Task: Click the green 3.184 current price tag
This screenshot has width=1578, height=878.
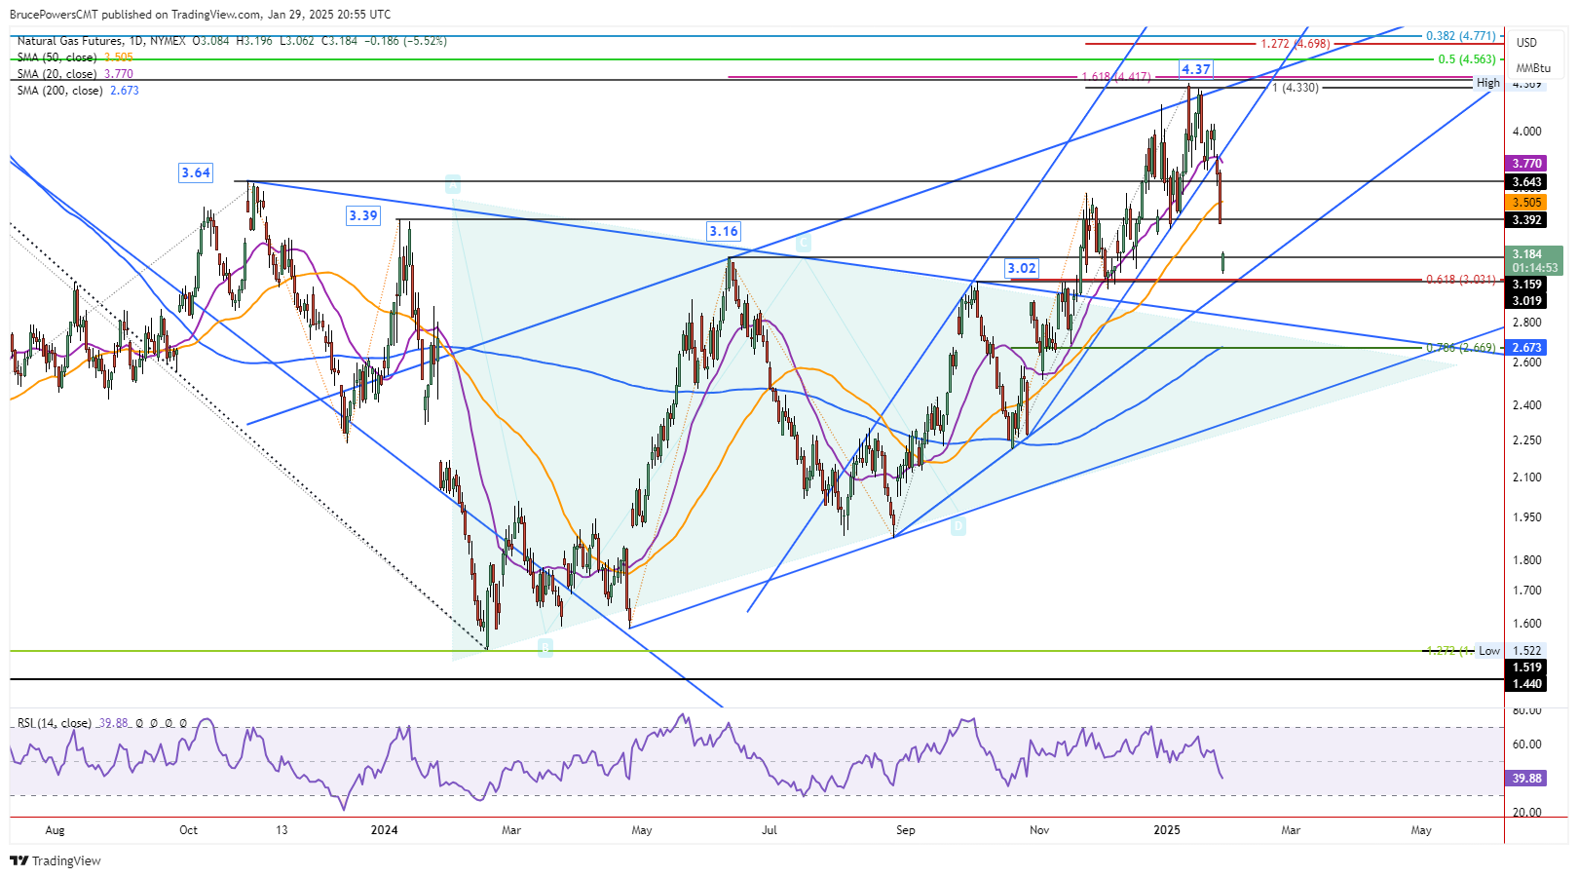Action: coord(1534,260)
